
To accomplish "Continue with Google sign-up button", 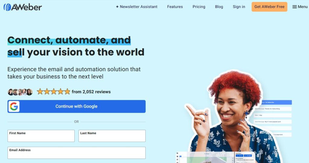I will [76, 106].
